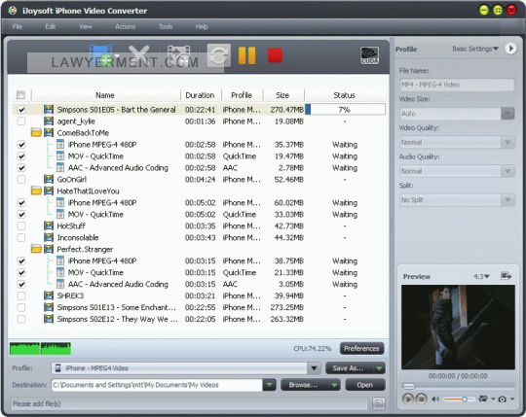
Task: Click the video icon next to agent_kylie
Action: pos(49,122)
